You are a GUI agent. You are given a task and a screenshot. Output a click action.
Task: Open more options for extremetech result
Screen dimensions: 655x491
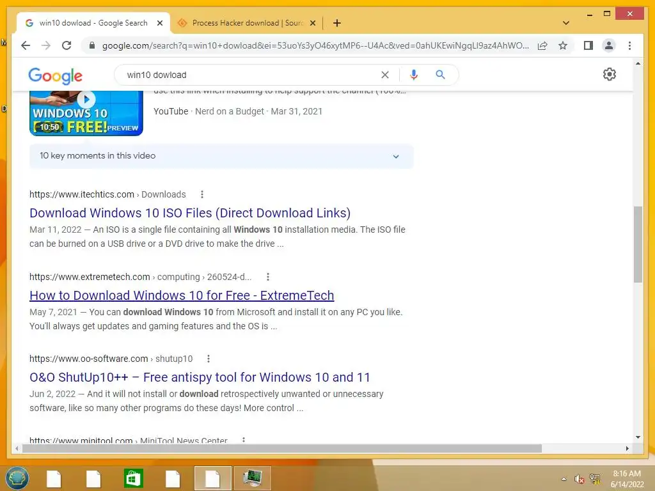coord(268,277)
